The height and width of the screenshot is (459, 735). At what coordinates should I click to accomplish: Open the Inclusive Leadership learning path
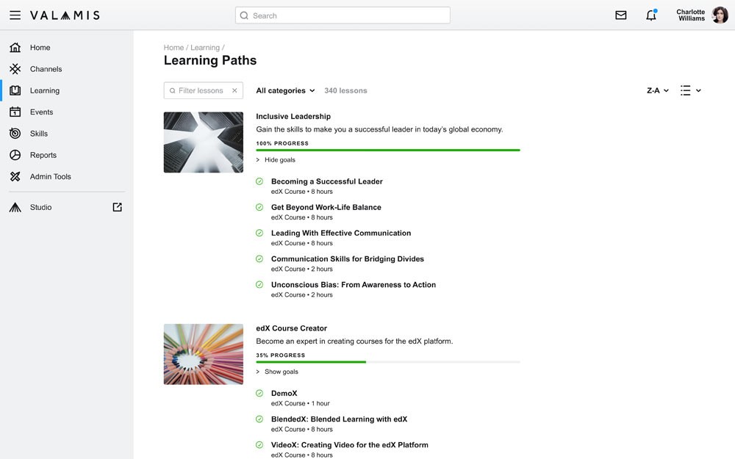point(293,116)
